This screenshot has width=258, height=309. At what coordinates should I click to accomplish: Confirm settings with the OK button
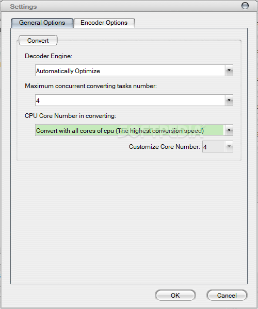[175, 295]
